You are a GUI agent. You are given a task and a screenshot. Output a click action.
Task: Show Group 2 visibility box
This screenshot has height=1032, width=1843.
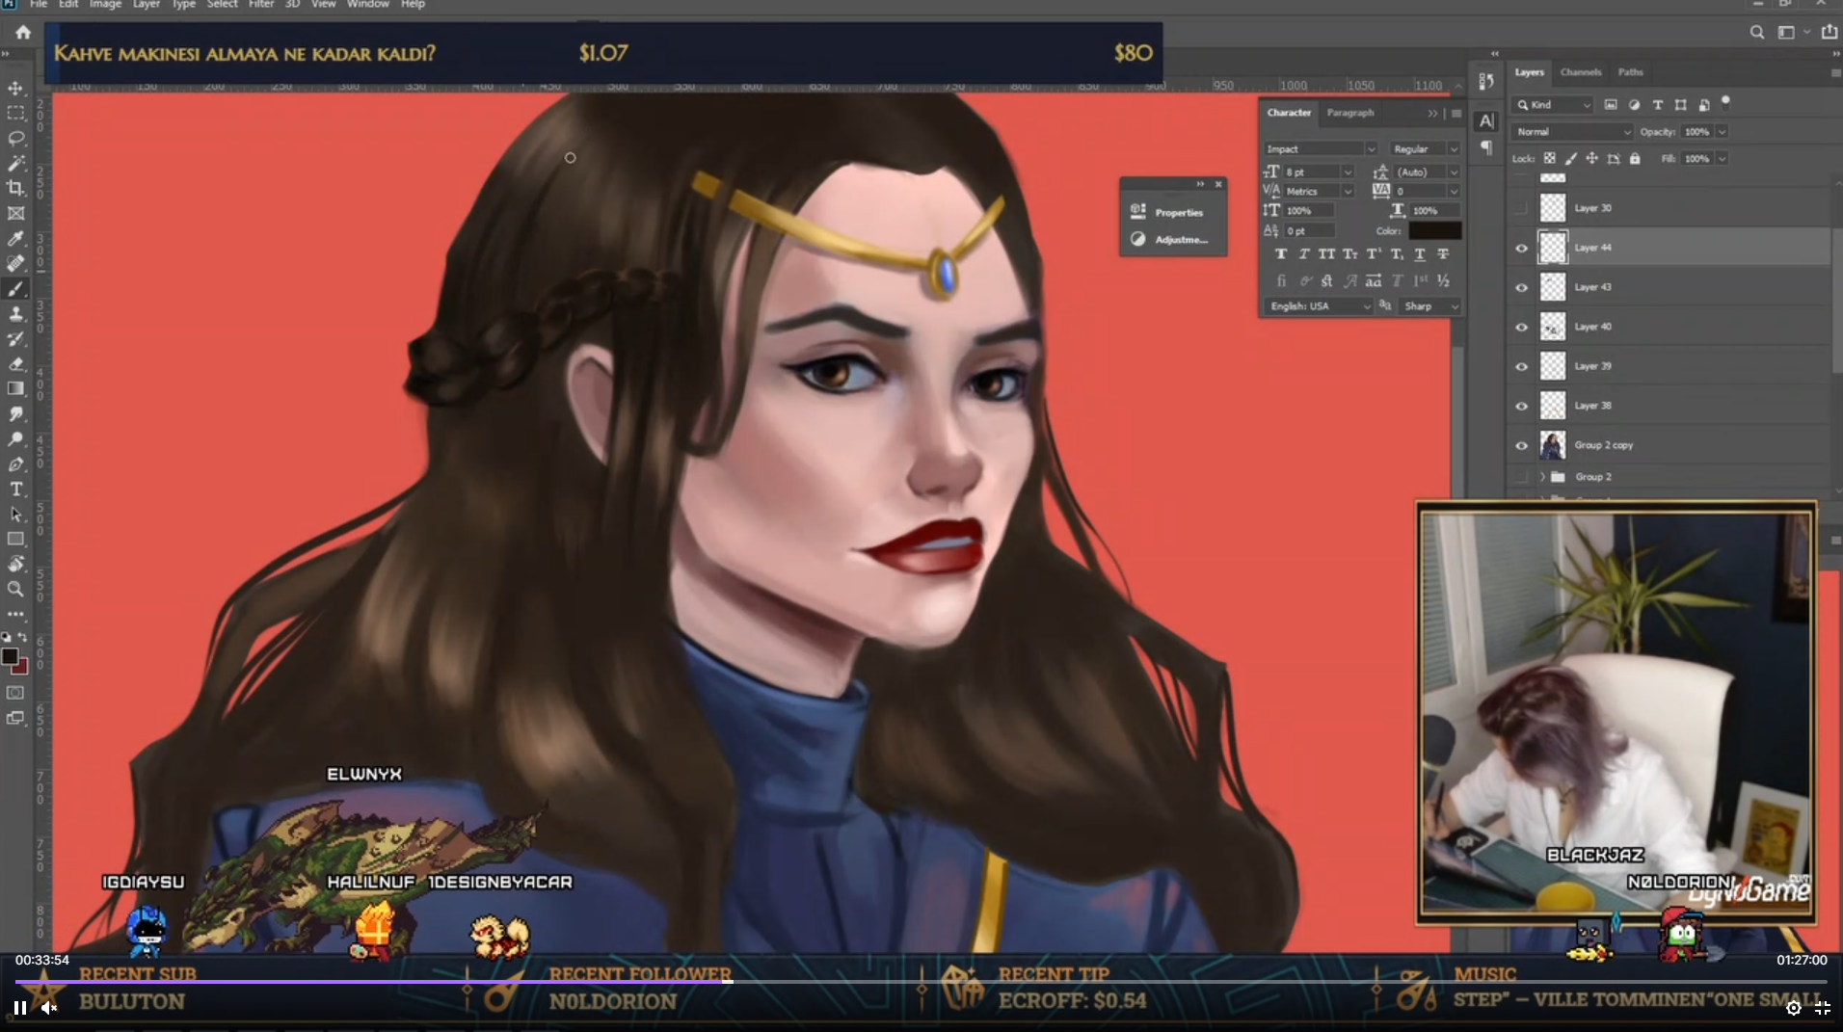click(x=1521, y=477)
